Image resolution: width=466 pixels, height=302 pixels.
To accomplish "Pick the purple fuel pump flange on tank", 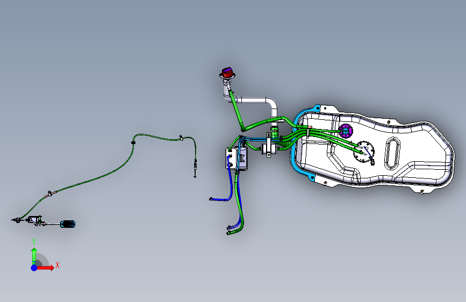I will coord(346,131).
